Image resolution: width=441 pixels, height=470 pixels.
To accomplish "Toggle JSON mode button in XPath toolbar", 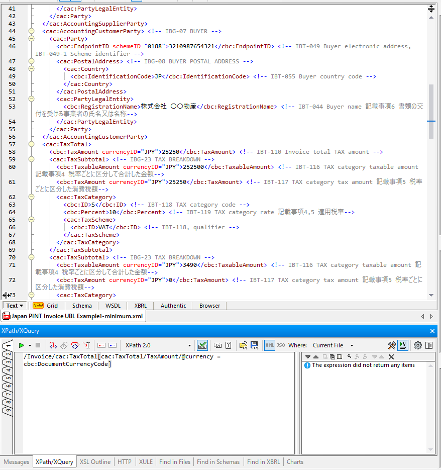I will click(281, 345).
